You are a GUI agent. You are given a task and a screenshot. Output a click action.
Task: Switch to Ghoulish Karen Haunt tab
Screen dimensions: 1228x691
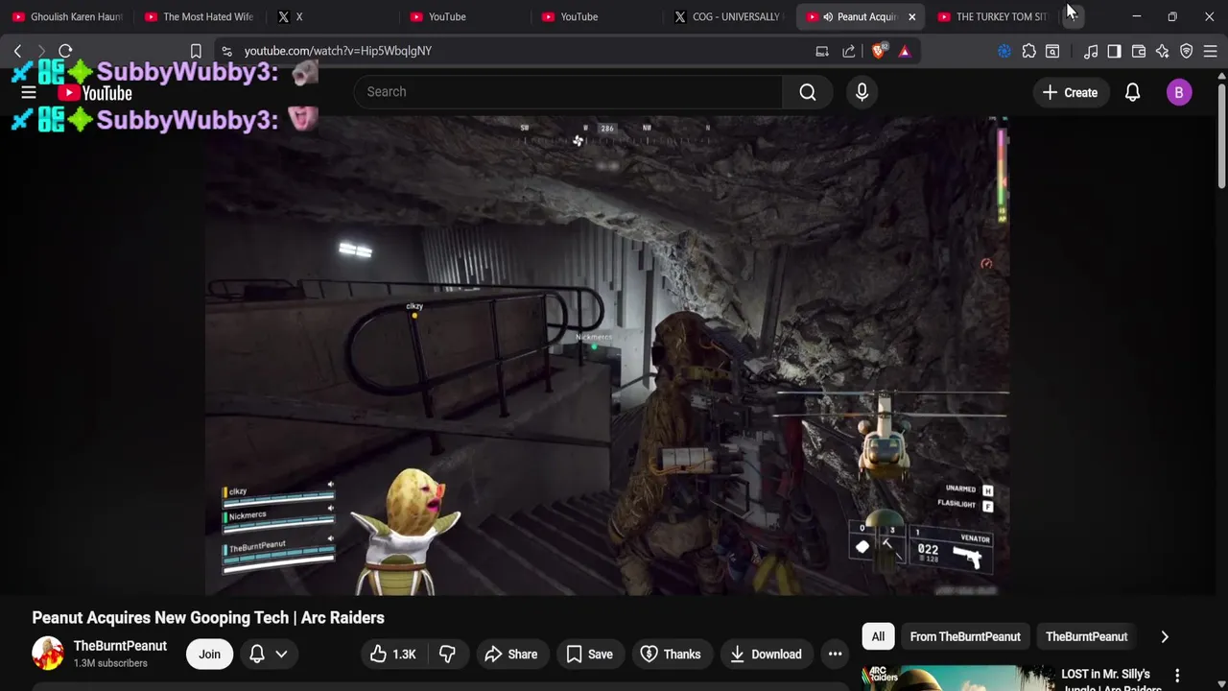click(68, 16)
